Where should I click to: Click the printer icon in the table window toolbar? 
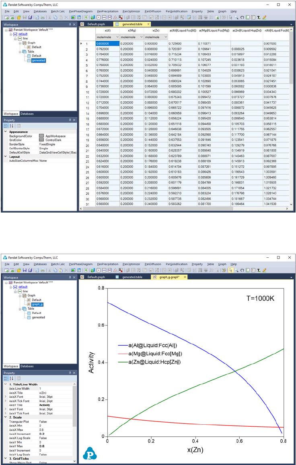click(x=43, y=17)
